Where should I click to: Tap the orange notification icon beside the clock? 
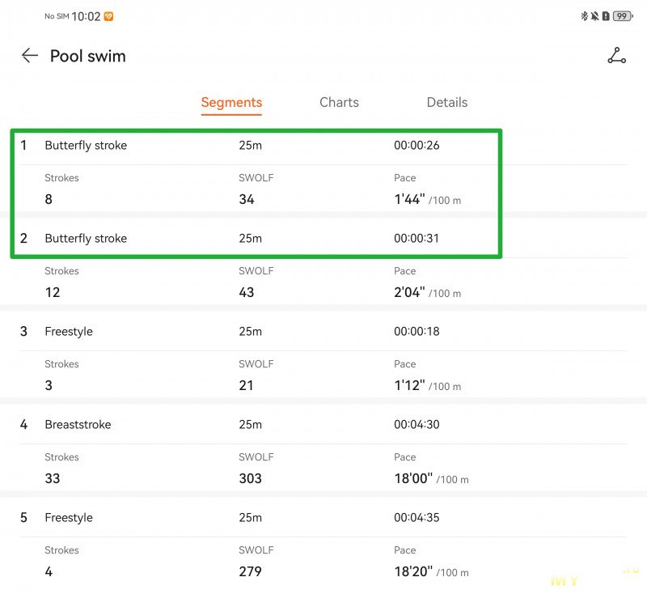coord(108,16)
